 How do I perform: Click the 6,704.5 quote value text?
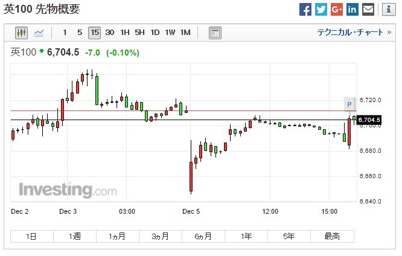tap(63, 53)
